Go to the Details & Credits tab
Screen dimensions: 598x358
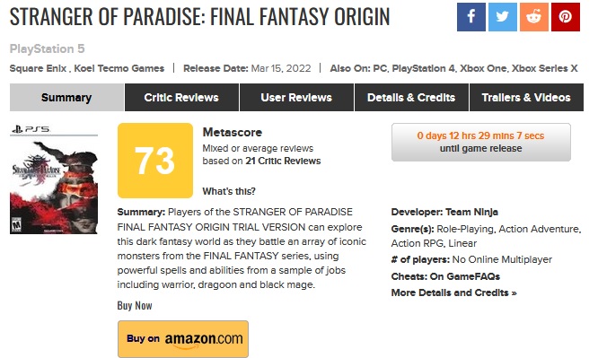pyautogui.click(x=411, y=98)
